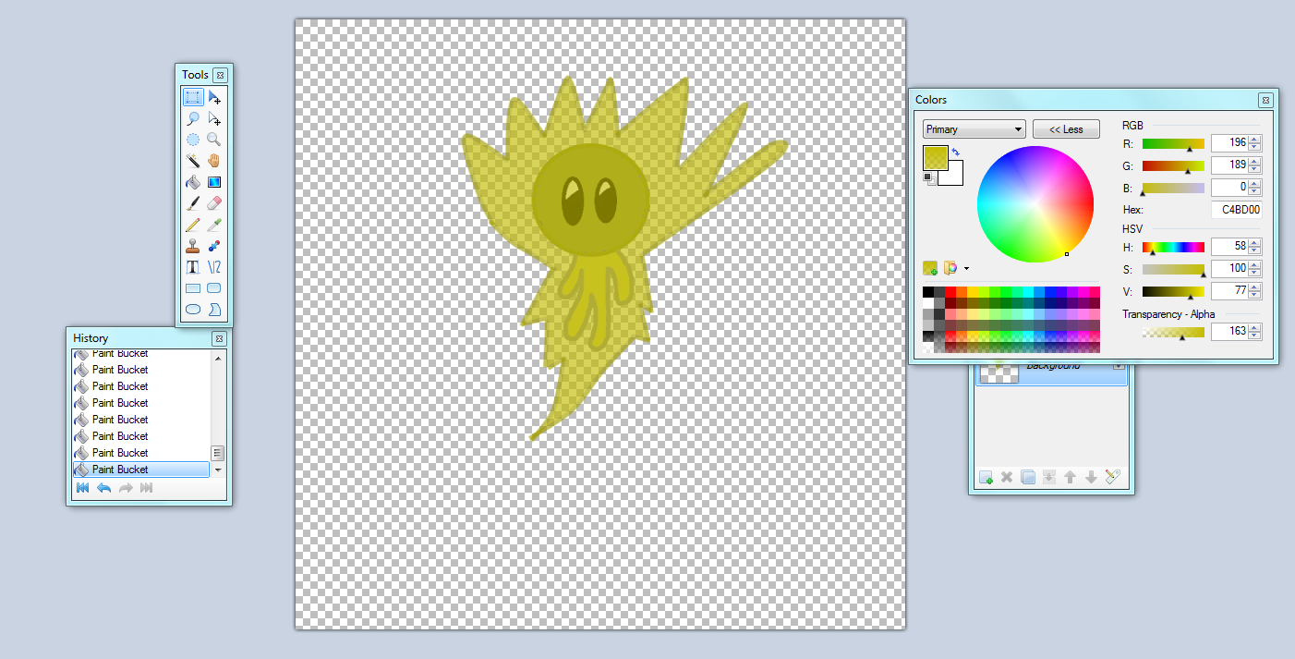Select the Gradient tool
1295x659 pixels.
(x=214, y=182)
